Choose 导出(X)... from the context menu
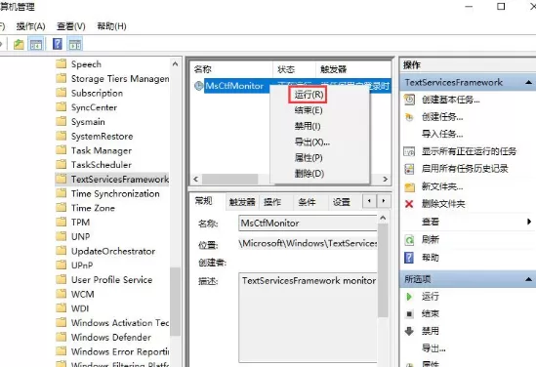 pyautogui.click(x=311, y=142)
